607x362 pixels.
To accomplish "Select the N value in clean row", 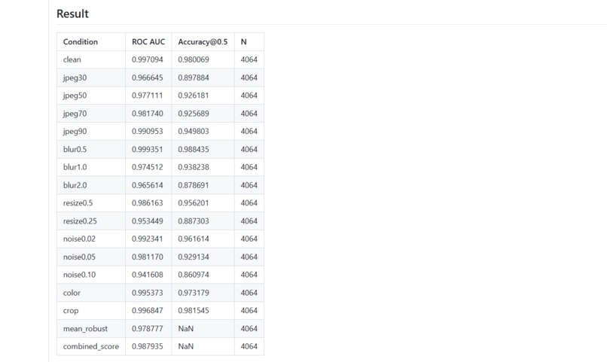I will [x=249, y=59].
